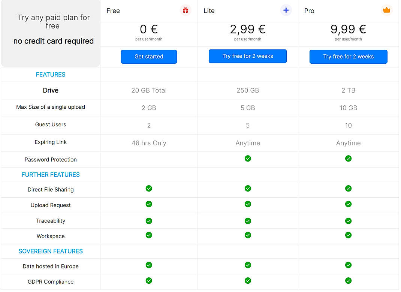Click the orange crown icon on Pro plan
This screenshot has width=401, height=292.
pos(386,10)
